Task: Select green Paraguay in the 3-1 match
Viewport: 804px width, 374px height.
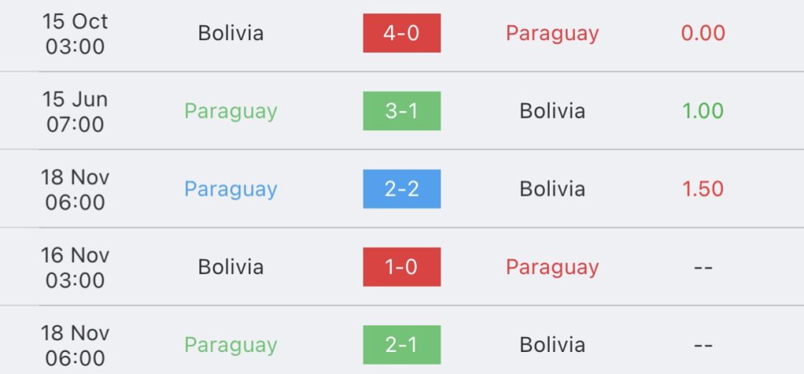Action: pos(231,112)
